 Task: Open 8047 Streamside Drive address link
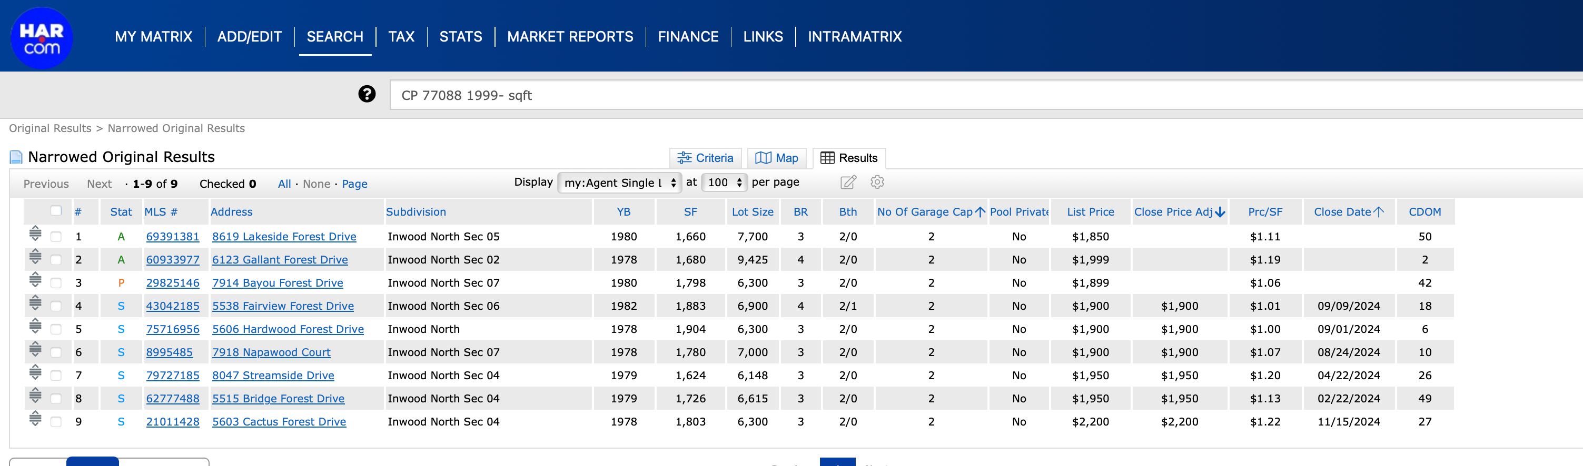(x=273, y=376)
